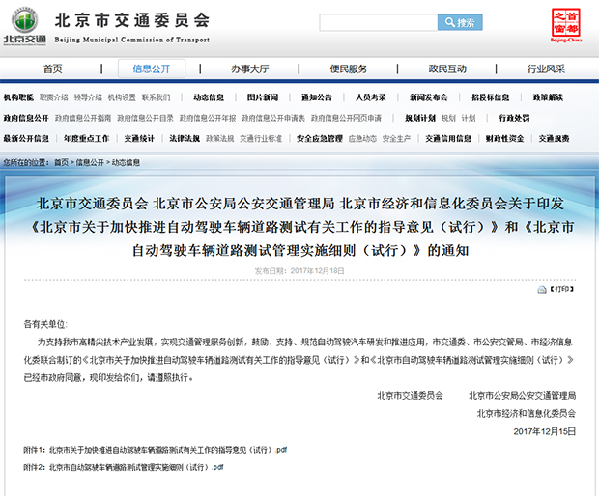Screen dimensions: 599x496
Task: Click the 人员考录 link
Action: pos(370,97)
